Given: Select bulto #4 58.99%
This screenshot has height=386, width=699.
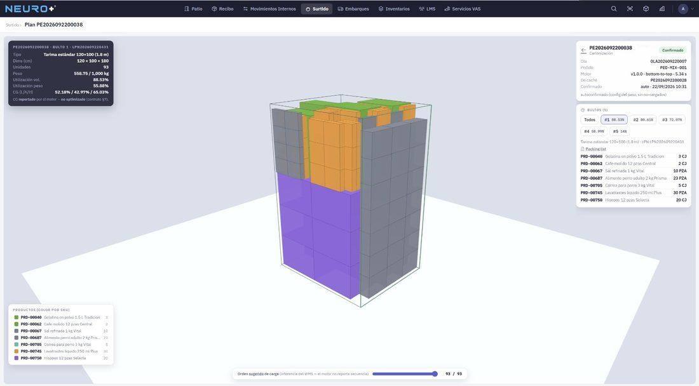Looking at the screenshot, I should (594, 131).
